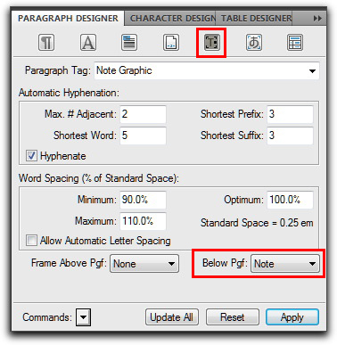Expand hidden panel tabs double-arrow
Viewport: 337px width, 345px height.
tap(317, 19)
